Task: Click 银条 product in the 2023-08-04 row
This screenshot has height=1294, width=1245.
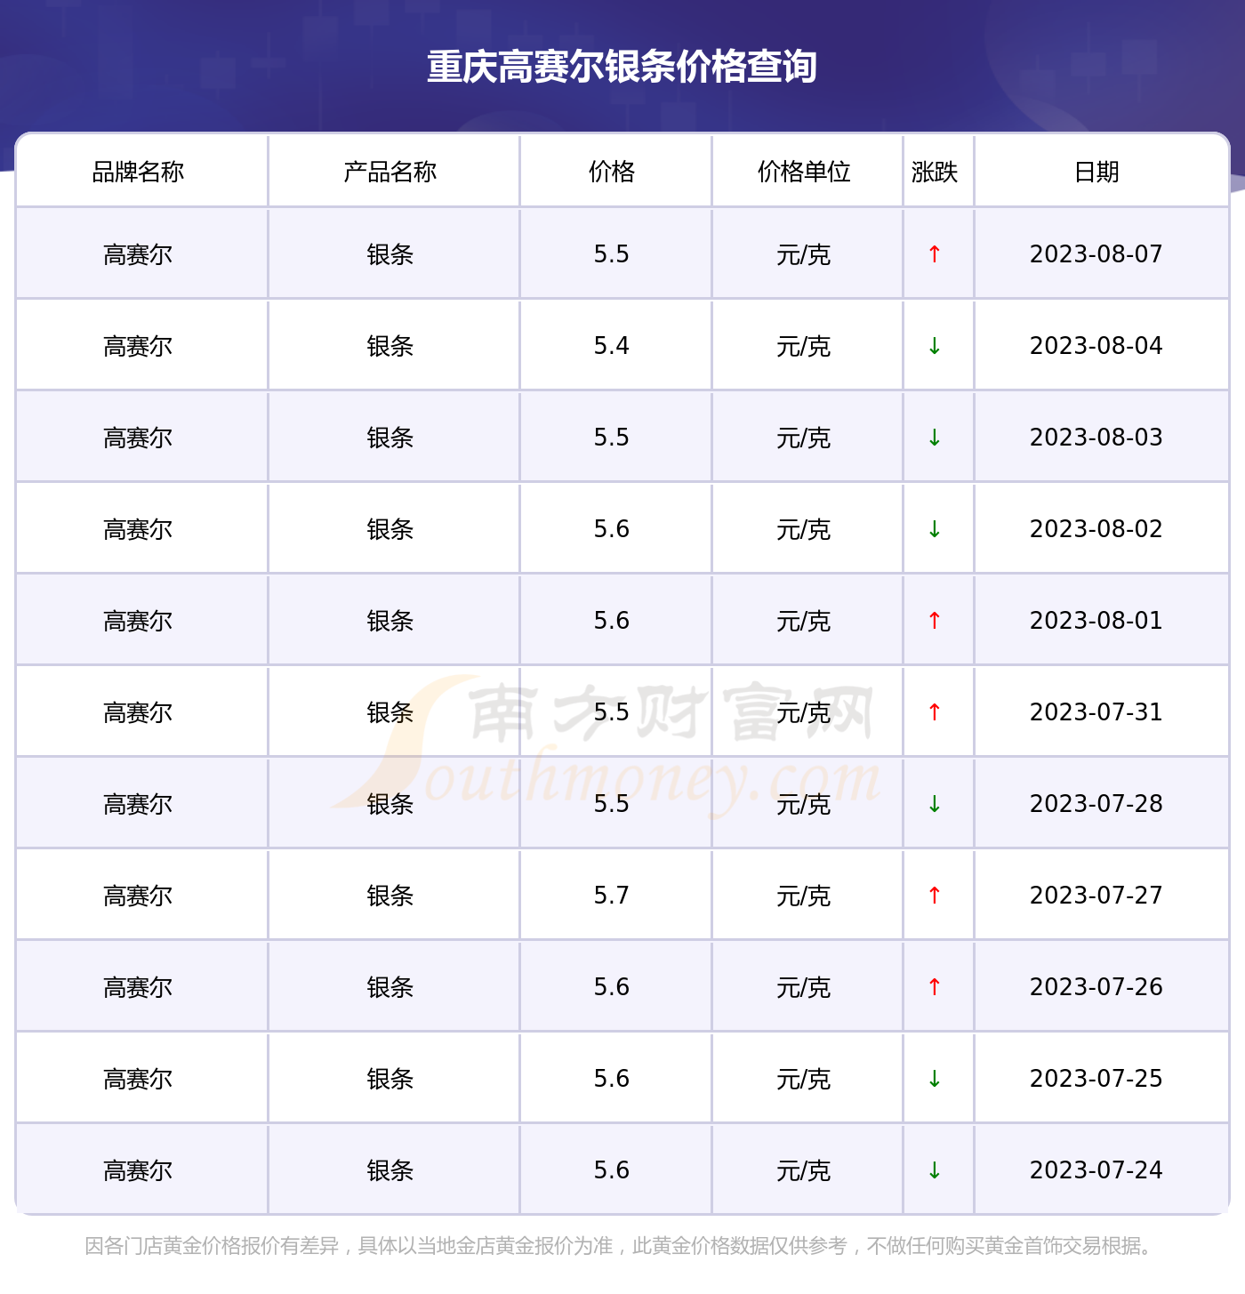Action: tap(390, 347)
